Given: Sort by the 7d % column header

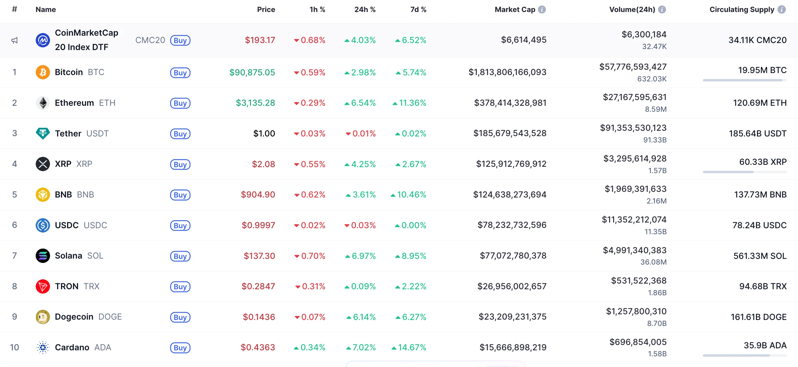Looking at the screenshot, I should pos(418,10).
